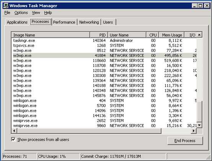212x161 pixels.
Task: Maximize the Task Manager window
Action: click(201, 6)
